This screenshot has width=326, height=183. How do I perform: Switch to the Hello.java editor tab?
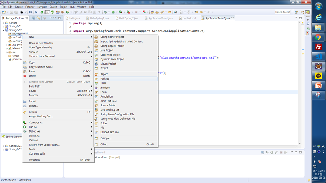coord(73,18)
